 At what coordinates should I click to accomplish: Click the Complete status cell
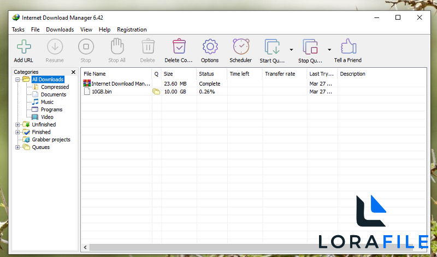210,83
